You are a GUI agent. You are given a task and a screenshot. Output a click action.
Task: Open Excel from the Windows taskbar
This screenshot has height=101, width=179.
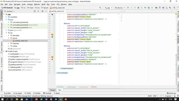pyautogui.click(x=41, y=99)
